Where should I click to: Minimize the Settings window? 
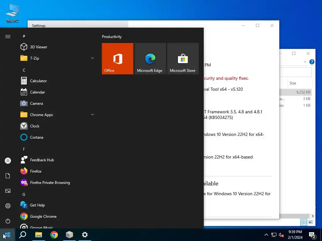tap(243, 25)
